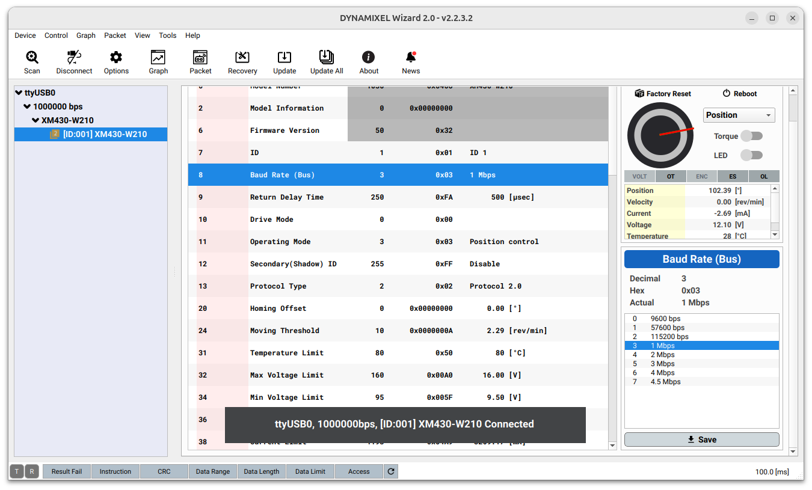Open the Position operating mode dropdown
Viewport: 812px width, 490px height.
739,115
